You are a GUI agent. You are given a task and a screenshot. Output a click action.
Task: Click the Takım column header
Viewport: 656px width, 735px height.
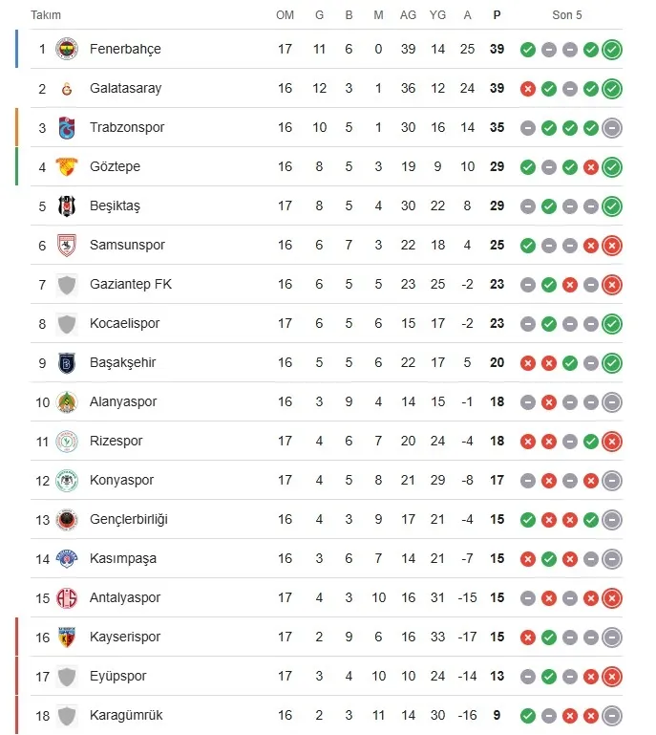point(46,15)
